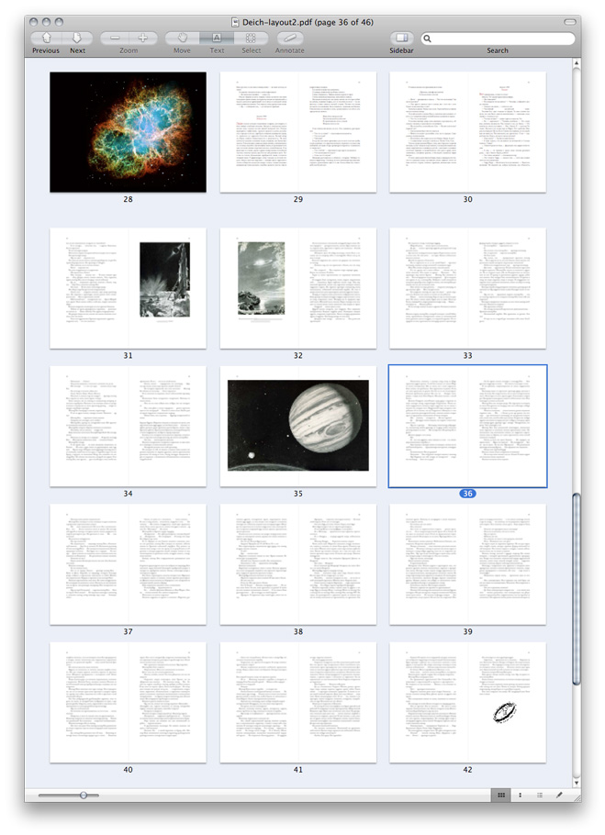Click the Next page button

[x=77, y=39]
